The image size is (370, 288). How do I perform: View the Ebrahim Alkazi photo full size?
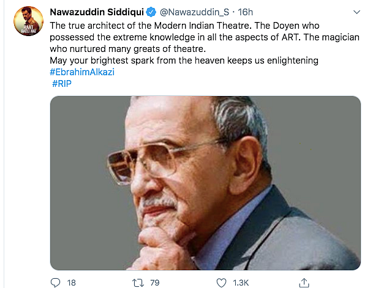pos(205,183)
